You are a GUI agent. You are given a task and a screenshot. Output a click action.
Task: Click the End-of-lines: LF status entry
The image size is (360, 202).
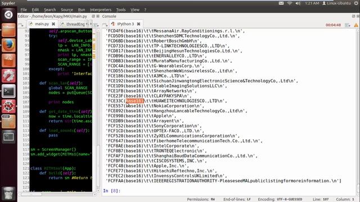pos(237,199)
